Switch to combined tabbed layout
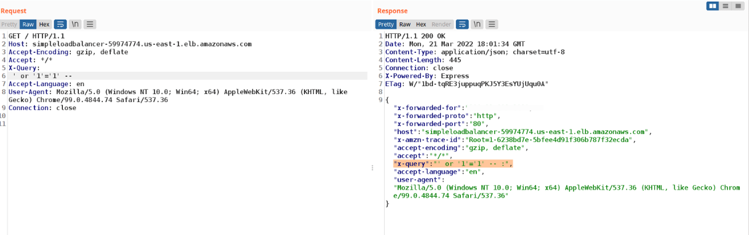The height and width of the screenshot is (235, 749). tap(737, 6)
